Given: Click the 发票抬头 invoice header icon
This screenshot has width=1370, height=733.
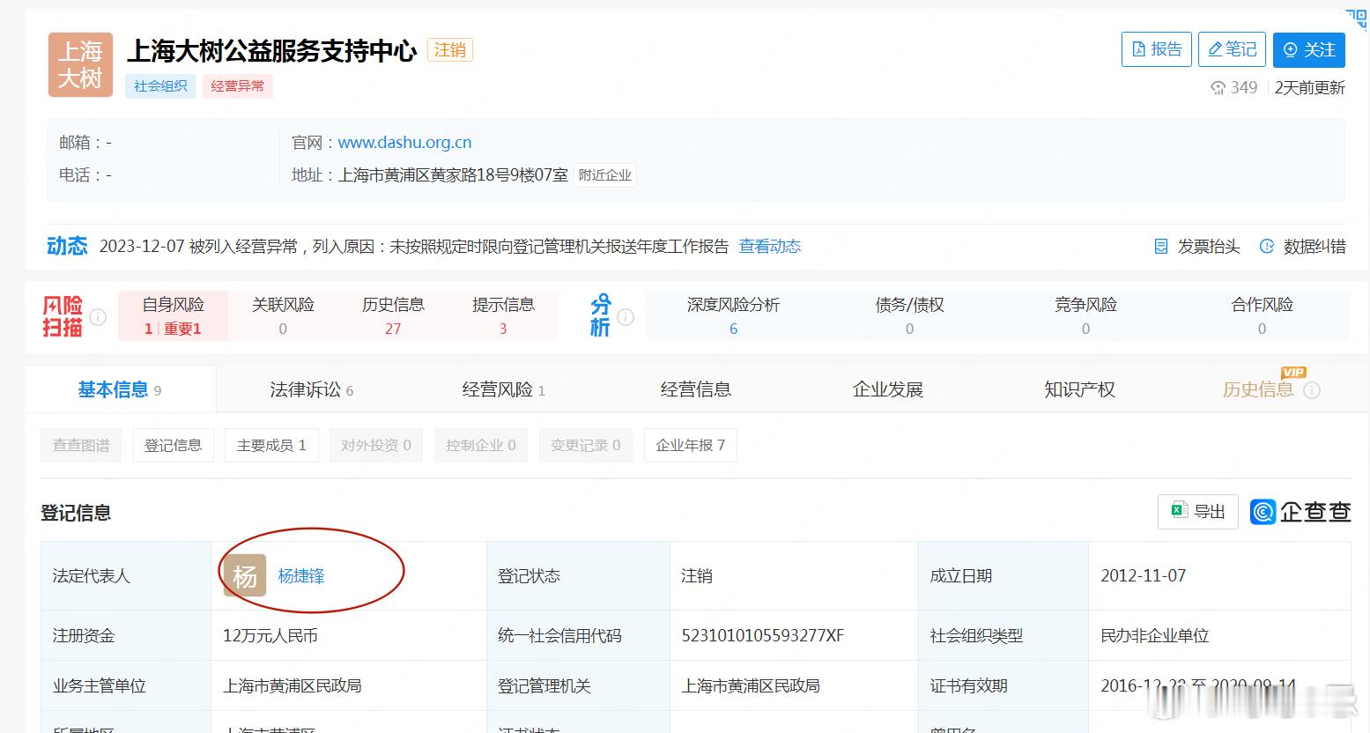Looking at the screenshot, I should [x=1161, y=247].
